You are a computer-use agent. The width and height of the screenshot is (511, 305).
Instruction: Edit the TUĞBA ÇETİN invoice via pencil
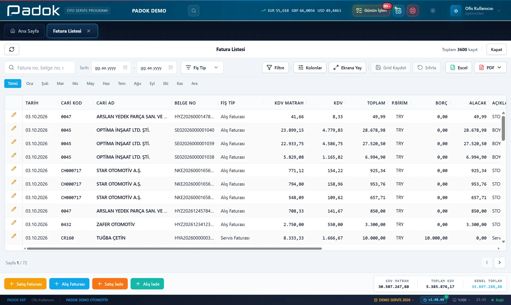[x=14, y=236]
